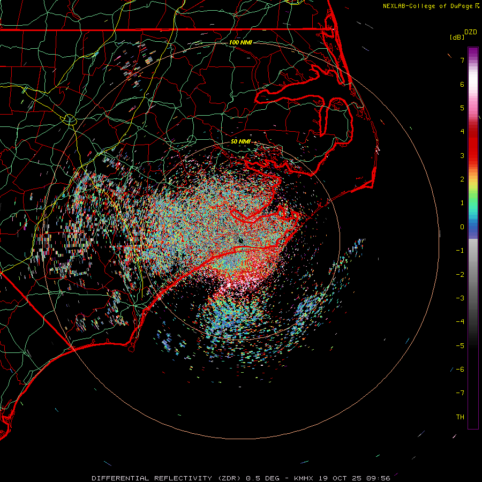The width and height of the screenshot is (482, 482).
Task: Click the -3 value on color scale
Action: tap(460, 298)
